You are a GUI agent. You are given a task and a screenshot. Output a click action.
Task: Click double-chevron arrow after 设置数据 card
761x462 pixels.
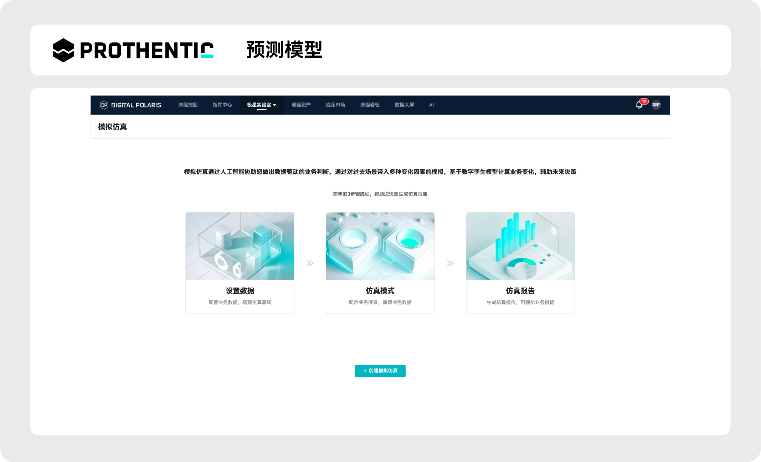point(310,263)
